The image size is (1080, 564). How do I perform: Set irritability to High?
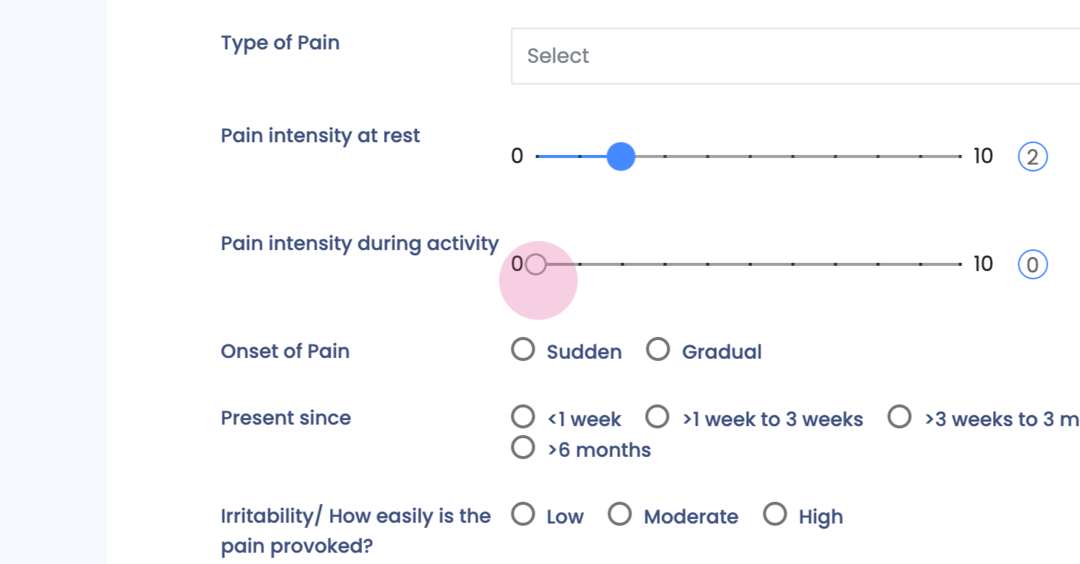pos(775,515)
